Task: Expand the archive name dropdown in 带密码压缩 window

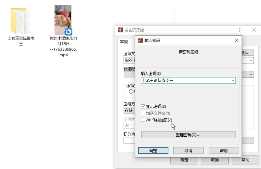Action: pyautogui.click(x=251, y=61)
